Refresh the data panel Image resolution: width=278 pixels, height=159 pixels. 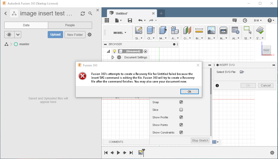coord(83,13)
